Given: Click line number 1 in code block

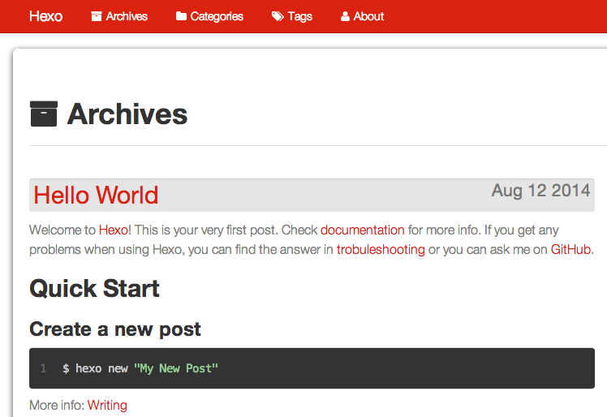Looking at the screenshot, I should pyautogui.click(x=43, y=368).
